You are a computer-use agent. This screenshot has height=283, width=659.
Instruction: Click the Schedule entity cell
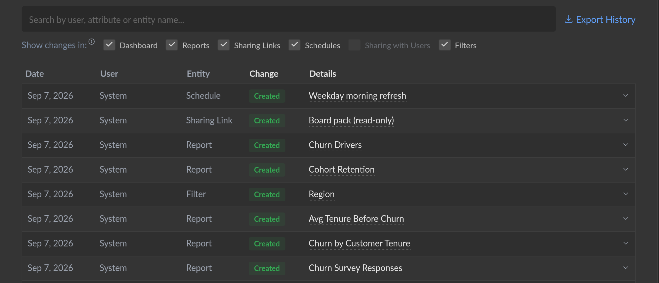(x=203, y=96)
